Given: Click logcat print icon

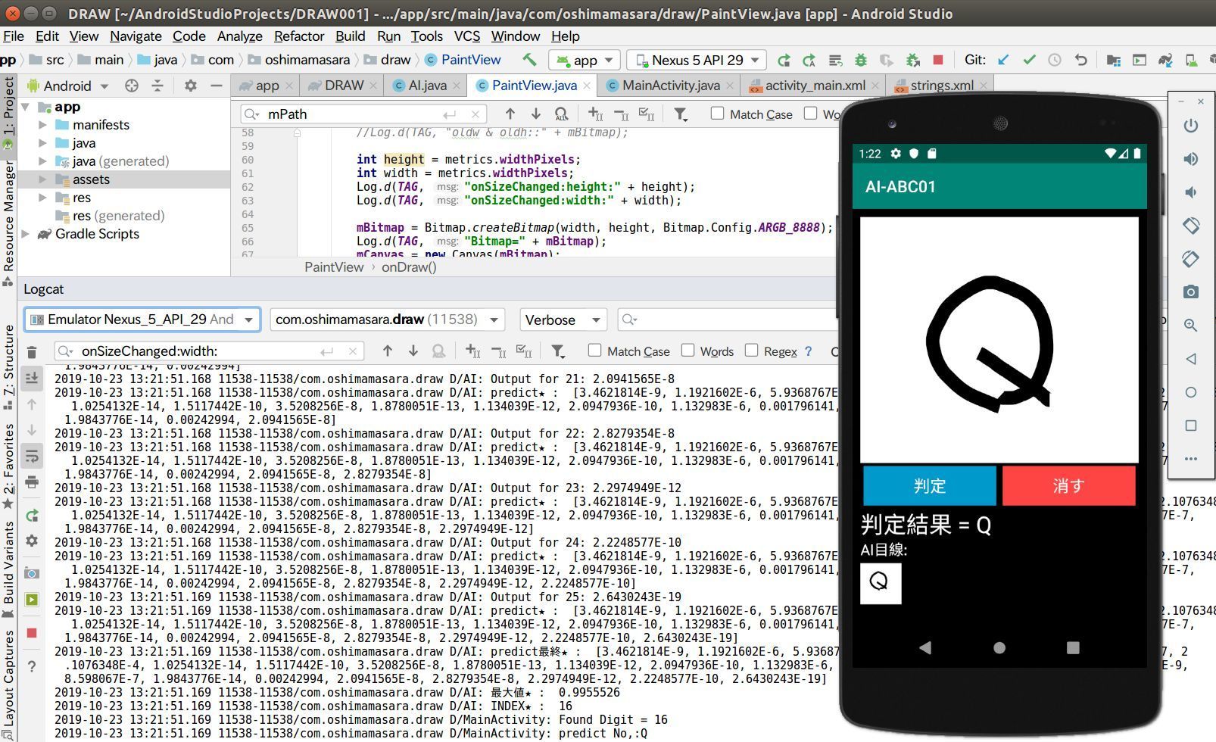Looking at the screenshot, I should (32, 482).
